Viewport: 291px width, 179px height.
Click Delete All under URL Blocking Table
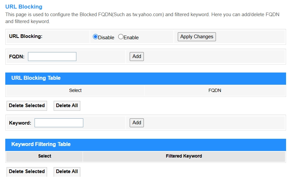tap(67, 105)
